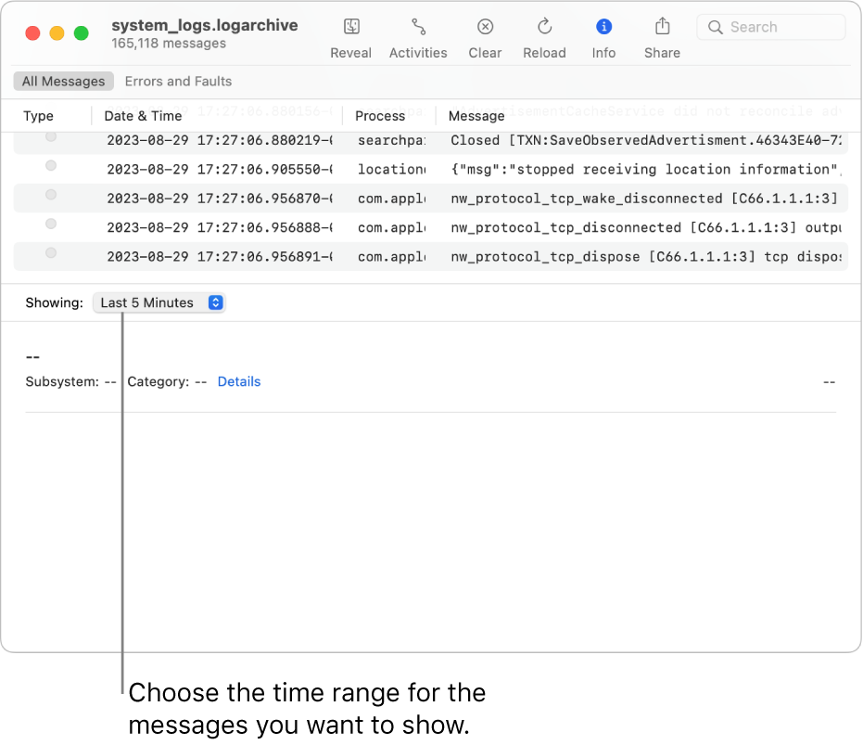This screenshot has width=863, height=745.
Task: Open the Share menu icon
Action: (662, 27)
